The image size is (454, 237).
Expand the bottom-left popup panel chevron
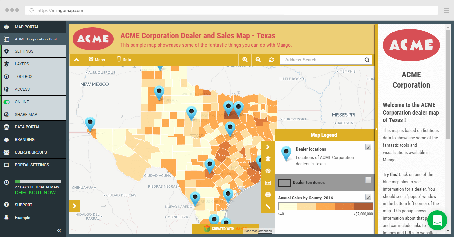pyautogui.click(x=75, y=206)
